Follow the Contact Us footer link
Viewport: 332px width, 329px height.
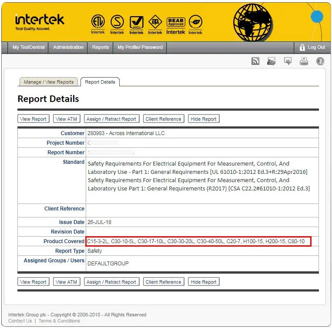pos(20,321)
